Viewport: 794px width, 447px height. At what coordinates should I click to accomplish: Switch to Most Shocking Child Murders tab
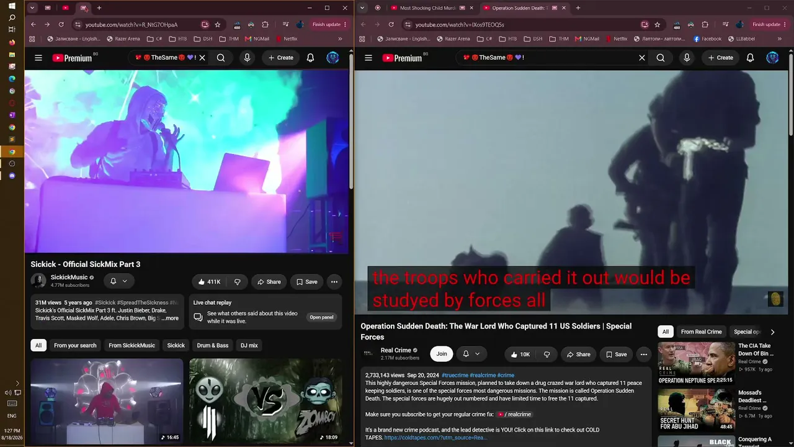coord(428,8)
